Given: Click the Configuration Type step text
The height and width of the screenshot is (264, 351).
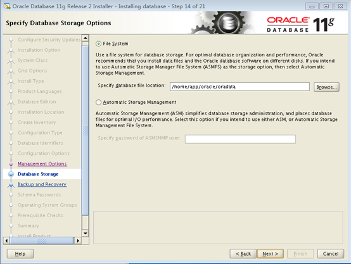Looking at the screenshot, I should click(x=40, y=133).
